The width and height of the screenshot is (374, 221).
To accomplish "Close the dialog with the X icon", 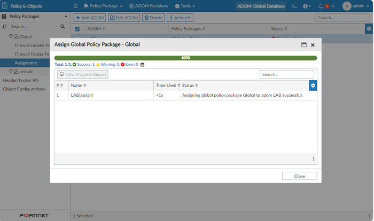I will point(313,45).
